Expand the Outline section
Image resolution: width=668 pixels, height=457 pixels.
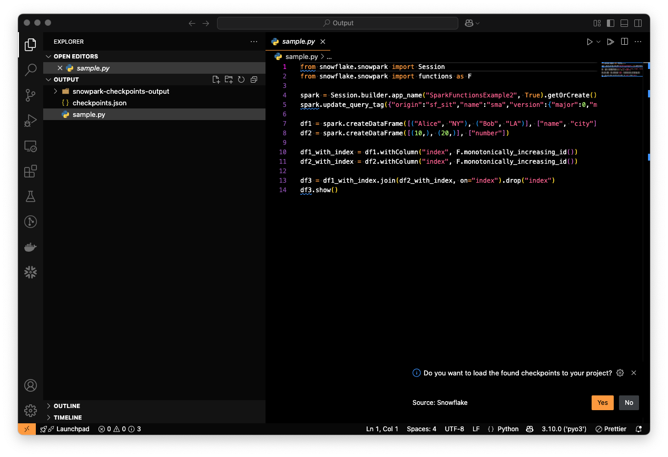tap(67, 406)
